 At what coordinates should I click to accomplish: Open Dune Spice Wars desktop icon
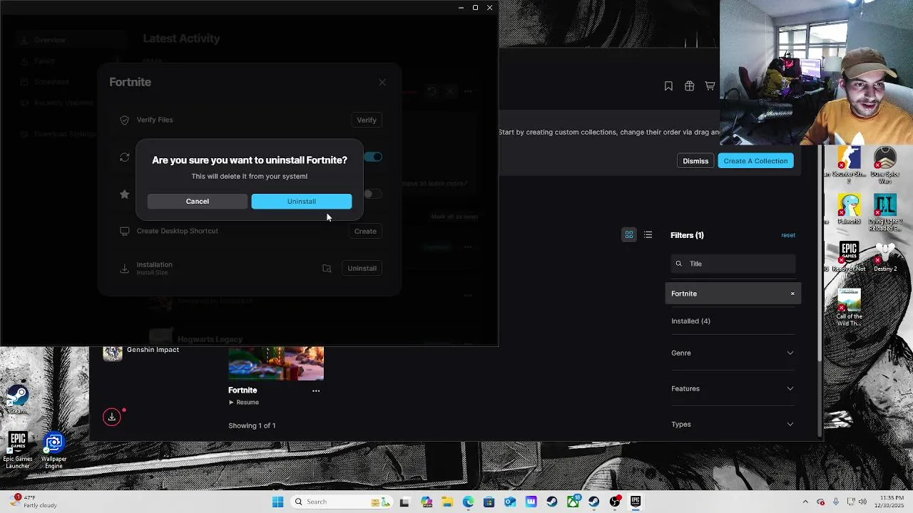(x=884, y=165)
